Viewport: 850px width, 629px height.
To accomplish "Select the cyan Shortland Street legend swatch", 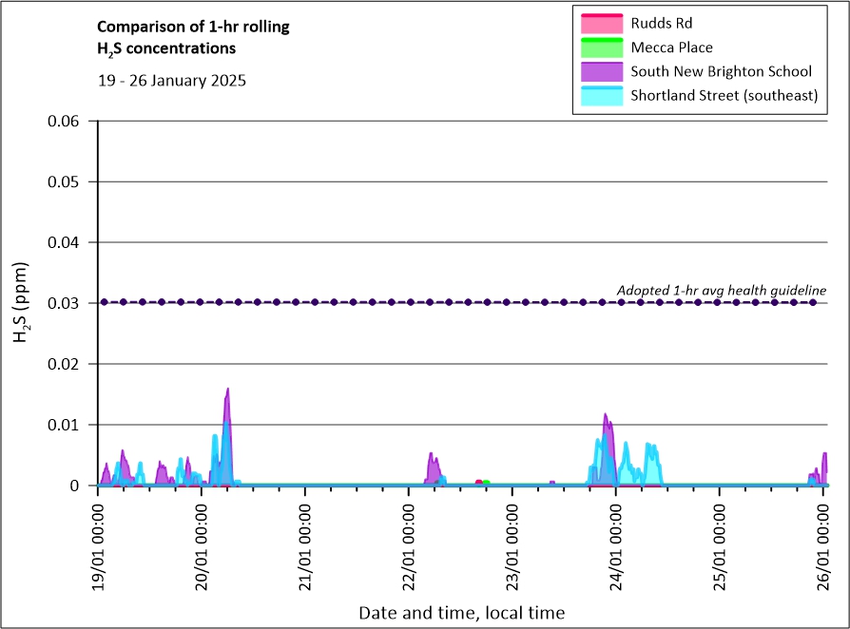I will (x=599, y=95).
